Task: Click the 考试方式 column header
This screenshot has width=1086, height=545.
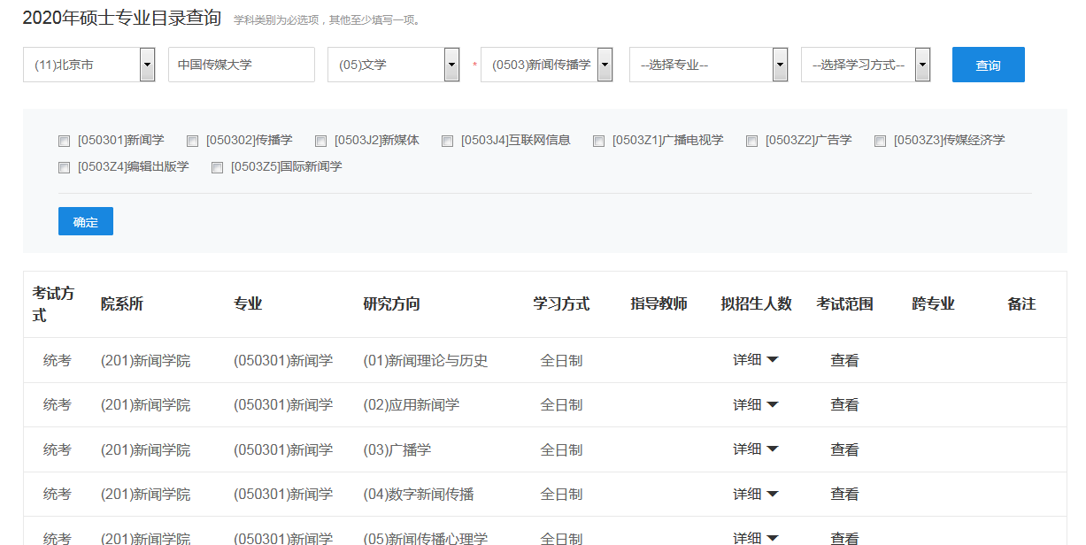Action: pos(54,304)
